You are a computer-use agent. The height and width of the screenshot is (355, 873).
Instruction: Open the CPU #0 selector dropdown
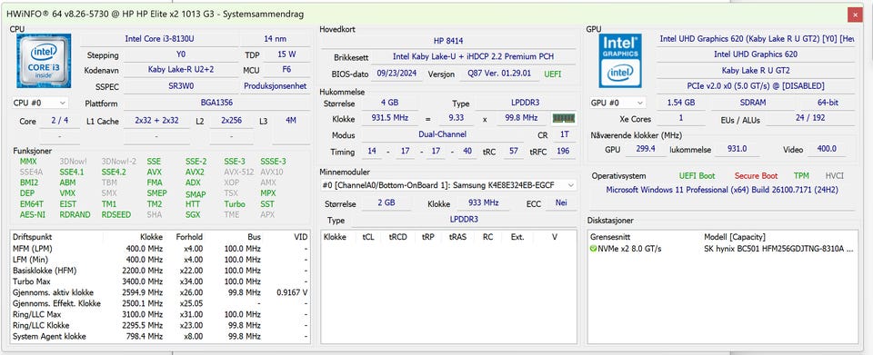click(x=40, y=103)
